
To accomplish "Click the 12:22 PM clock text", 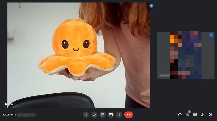I will coord(8,115).
